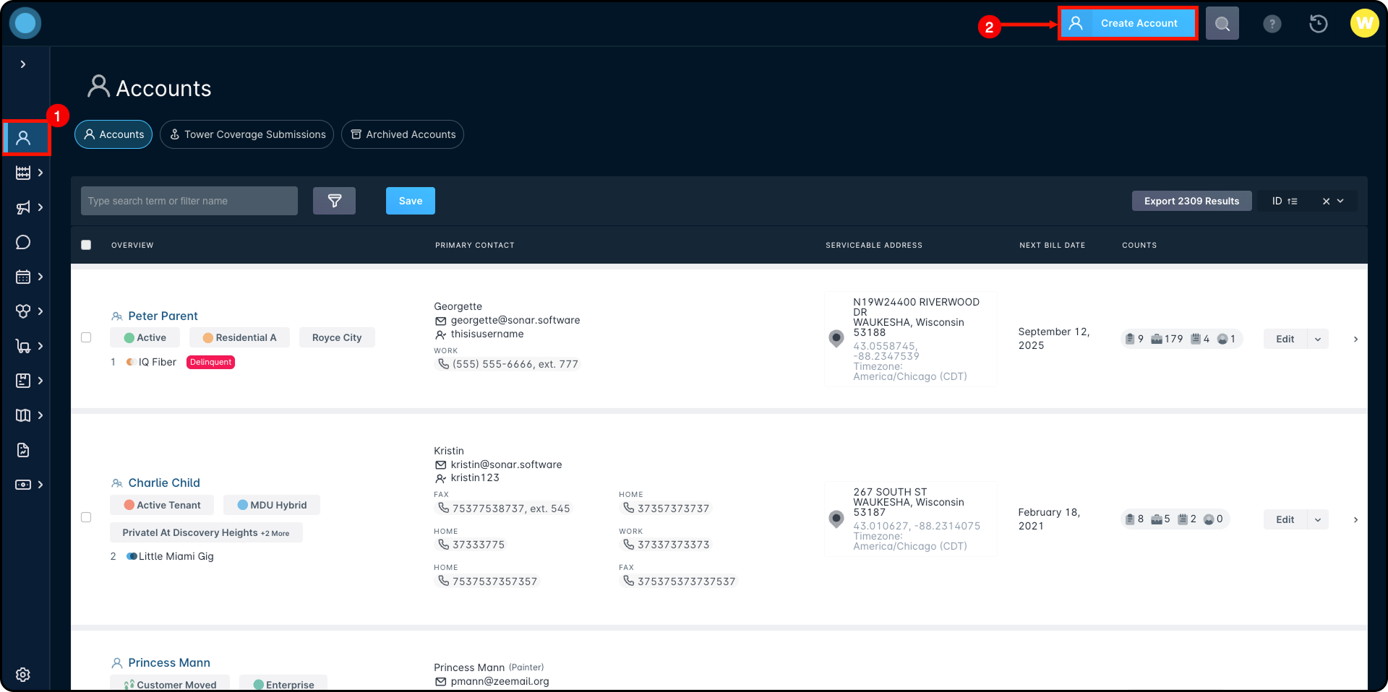This screenshot has height=692, width=1388.
Task: Open the megaphone communications sidebar icon
Action: [23, 207]
